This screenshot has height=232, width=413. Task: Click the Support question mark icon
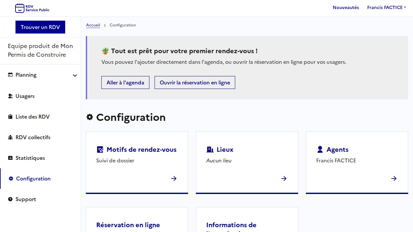point(10,199)
